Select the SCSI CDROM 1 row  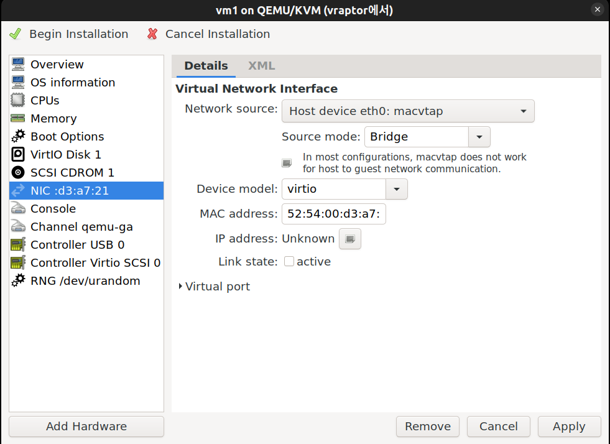pos(86,172)
